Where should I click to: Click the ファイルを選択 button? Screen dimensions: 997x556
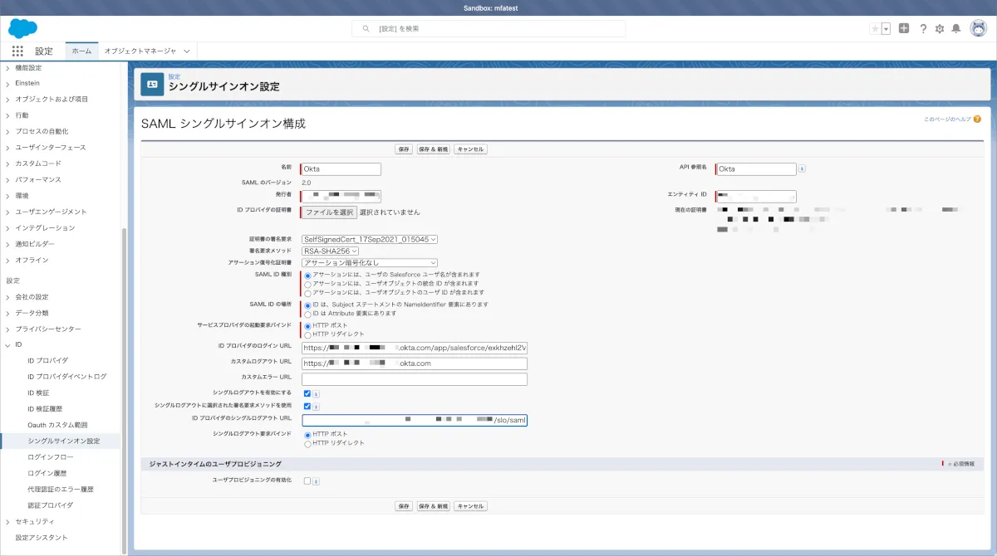(x=329, y=212)
